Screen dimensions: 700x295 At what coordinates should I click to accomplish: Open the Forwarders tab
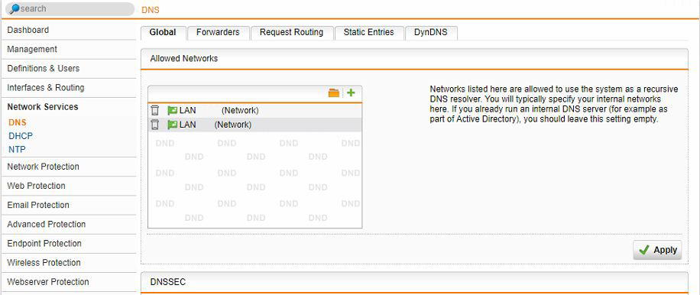click(218, 33)
